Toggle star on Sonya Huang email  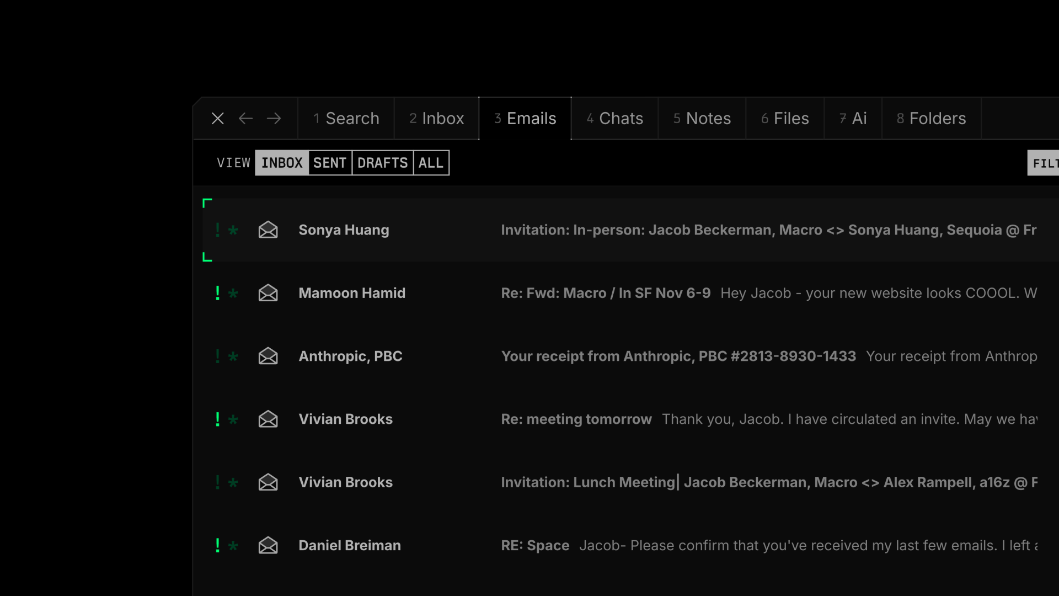click(233, 231)
